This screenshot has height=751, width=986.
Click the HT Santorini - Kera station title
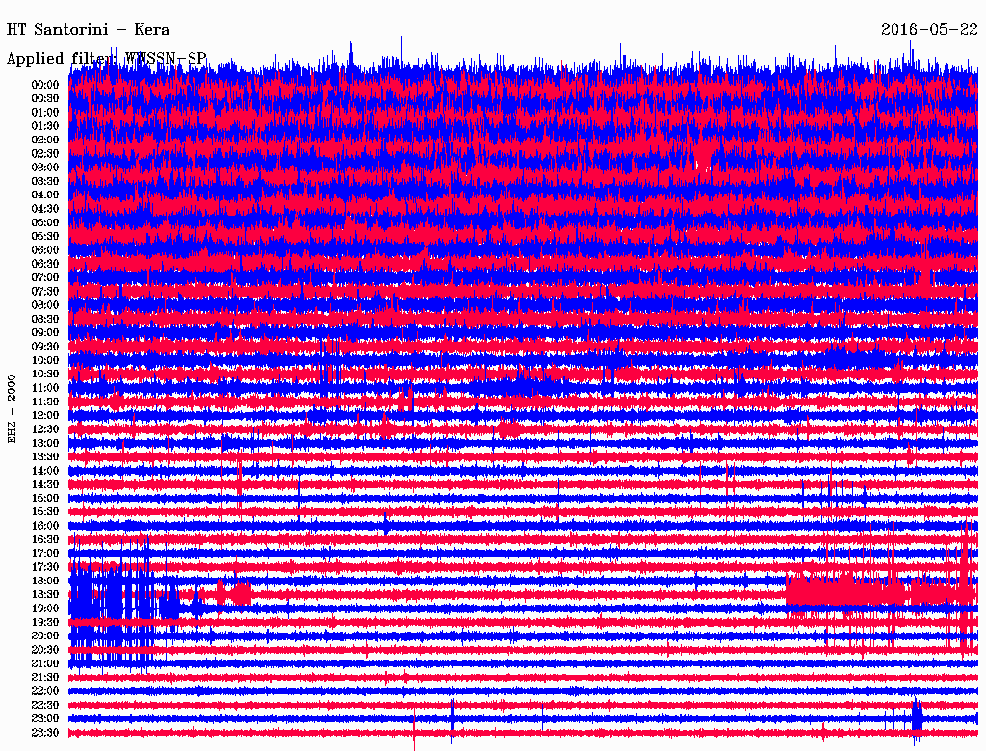[x=88, y=29]
